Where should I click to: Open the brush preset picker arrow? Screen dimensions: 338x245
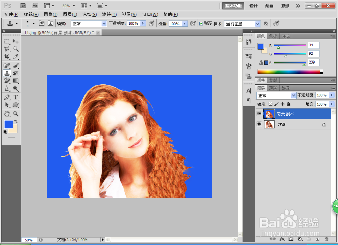point(33,24)
